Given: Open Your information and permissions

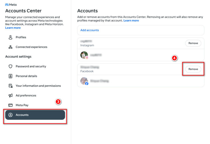Looking at the screenshot, I should [35, 86].
